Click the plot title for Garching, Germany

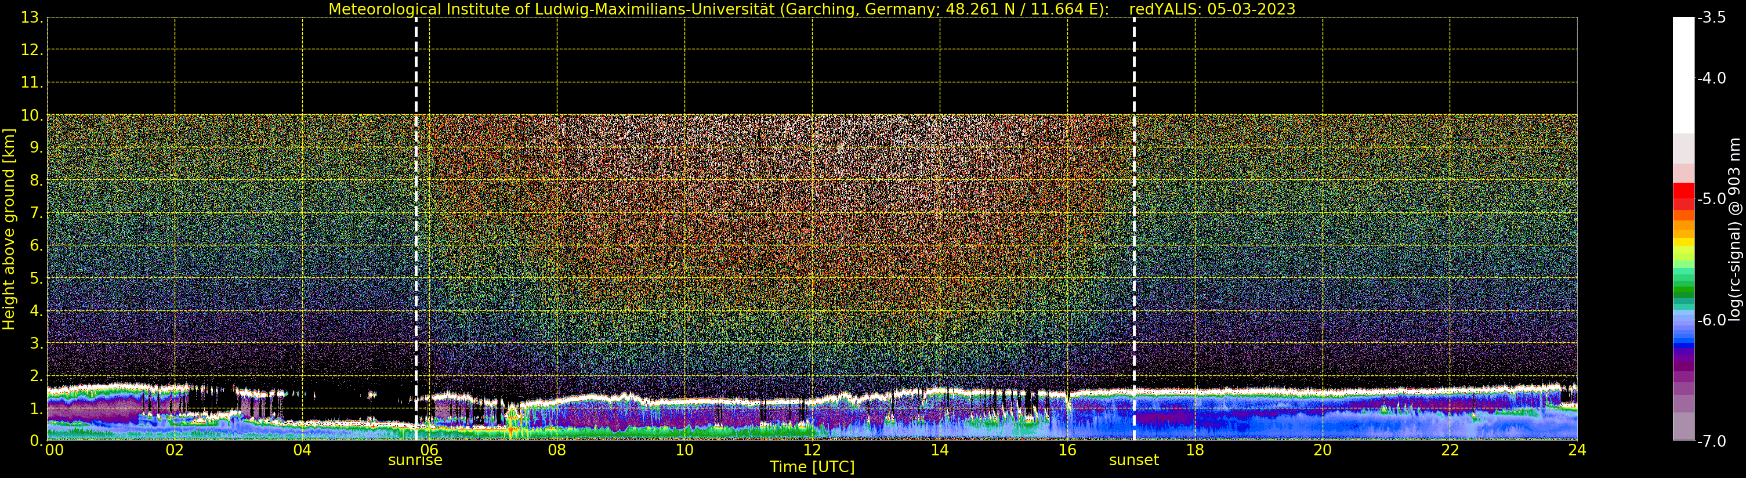(x=812, y=9)
